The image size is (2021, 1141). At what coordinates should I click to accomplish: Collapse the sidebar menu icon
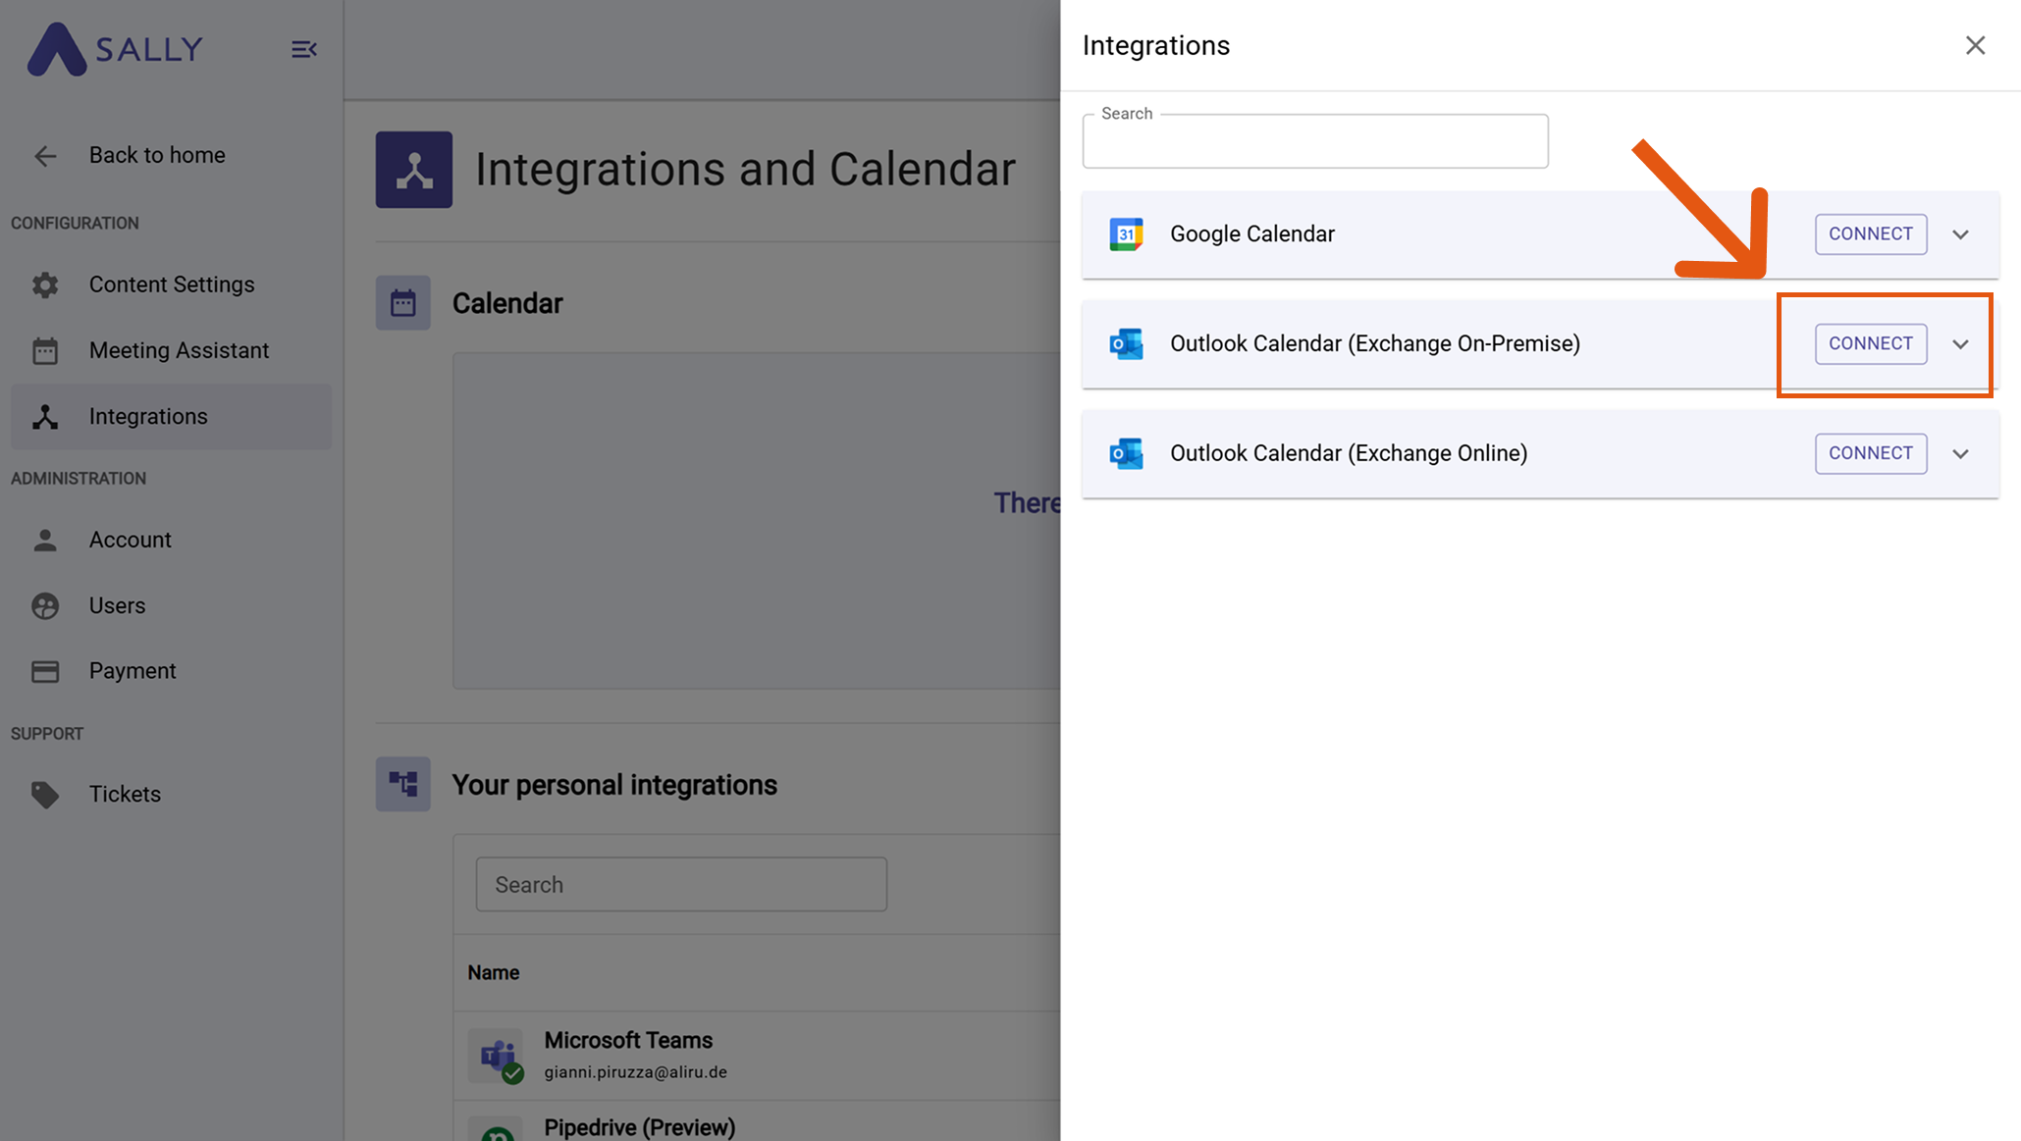[x=303, y=49]
